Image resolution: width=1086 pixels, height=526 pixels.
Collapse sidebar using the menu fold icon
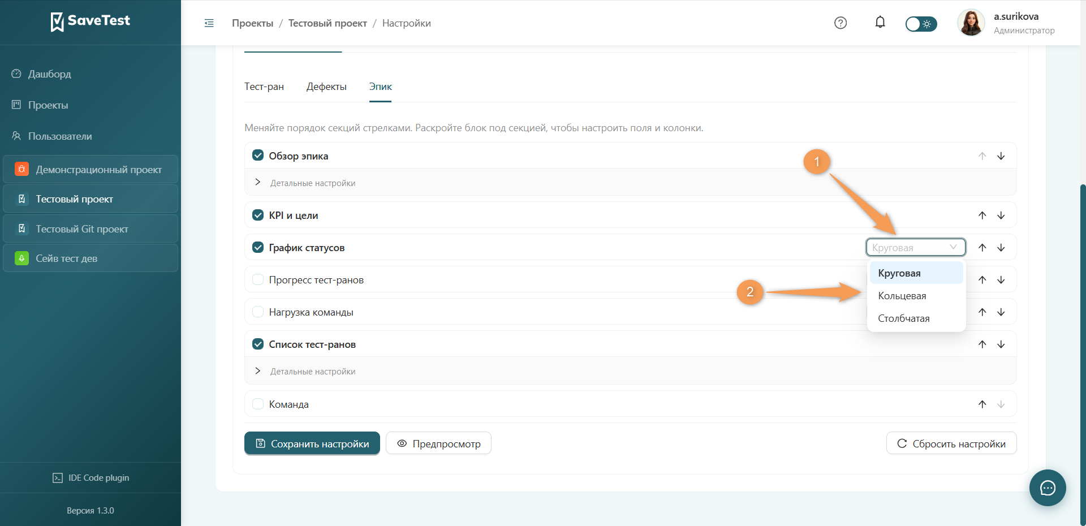[209, 23]
